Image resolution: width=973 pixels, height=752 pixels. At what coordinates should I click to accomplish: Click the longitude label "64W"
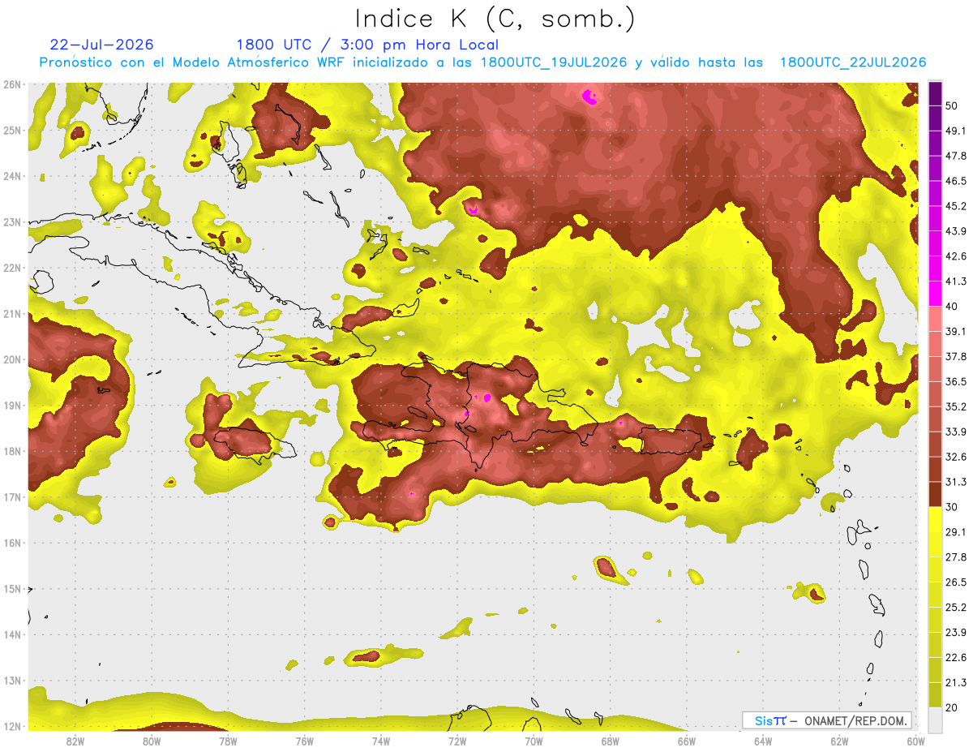tap(762, 741)
